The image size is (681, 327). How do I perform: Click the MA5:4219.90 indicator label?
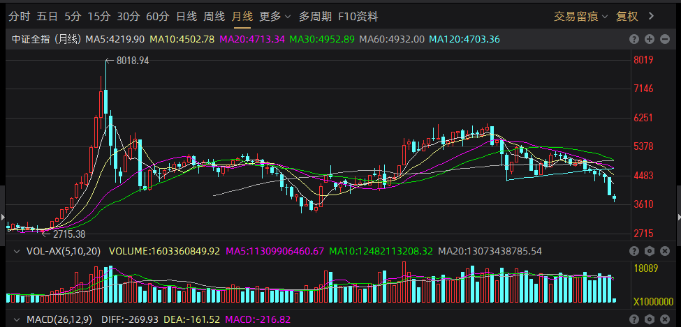115,40
